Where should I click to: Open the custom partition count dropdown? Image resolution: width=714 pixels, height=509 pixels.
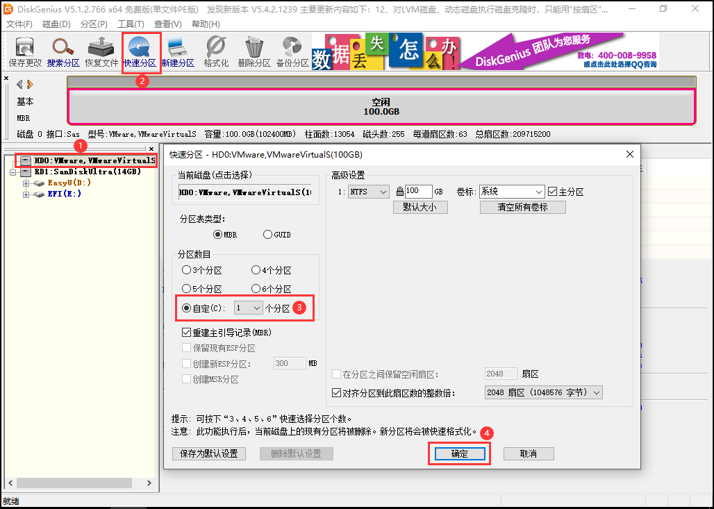248,308
